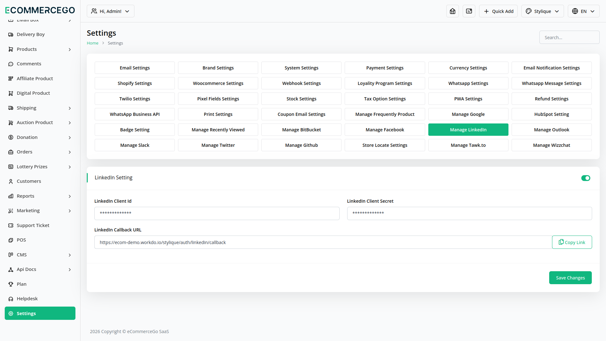Click the ECOMMERCEGO logo

point(40,10)
